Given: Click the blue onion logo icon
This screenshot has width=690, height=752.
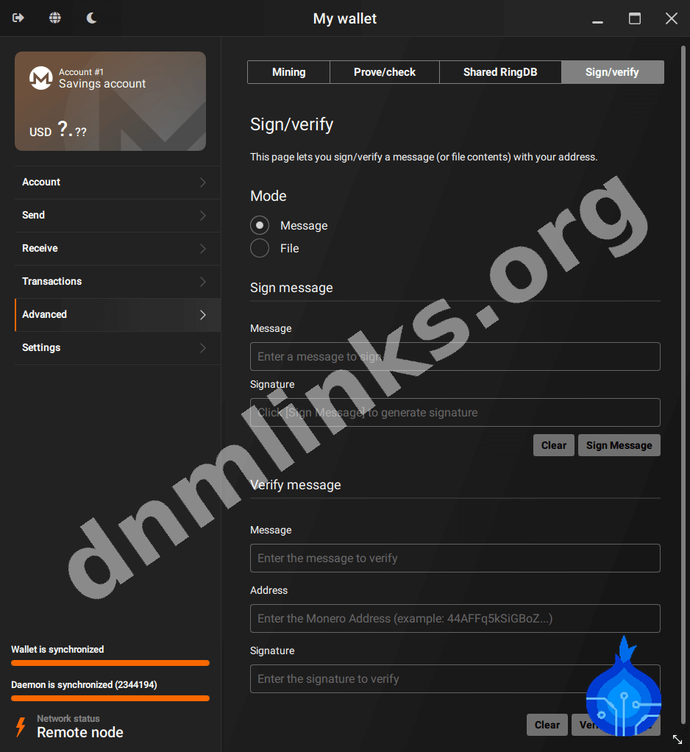Looking at the screenshot, I should [x=623, y=688].
